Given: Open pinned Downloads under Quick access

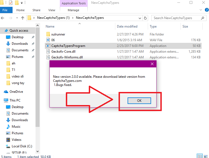Looking at the screenshot, I should point(20,44).
